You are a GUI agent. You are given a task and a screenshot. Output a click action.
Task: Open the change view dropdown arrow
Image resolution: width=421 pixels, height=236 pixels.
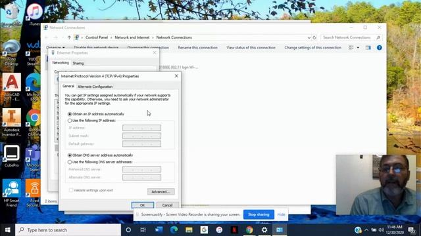(x=358, y=48)
